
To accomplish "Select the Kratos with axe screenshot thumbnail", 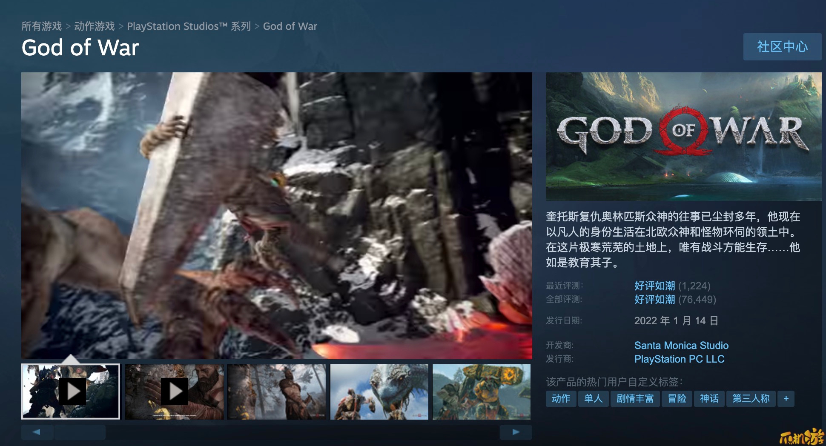I will pyautogui.click(x=277, y=392).
